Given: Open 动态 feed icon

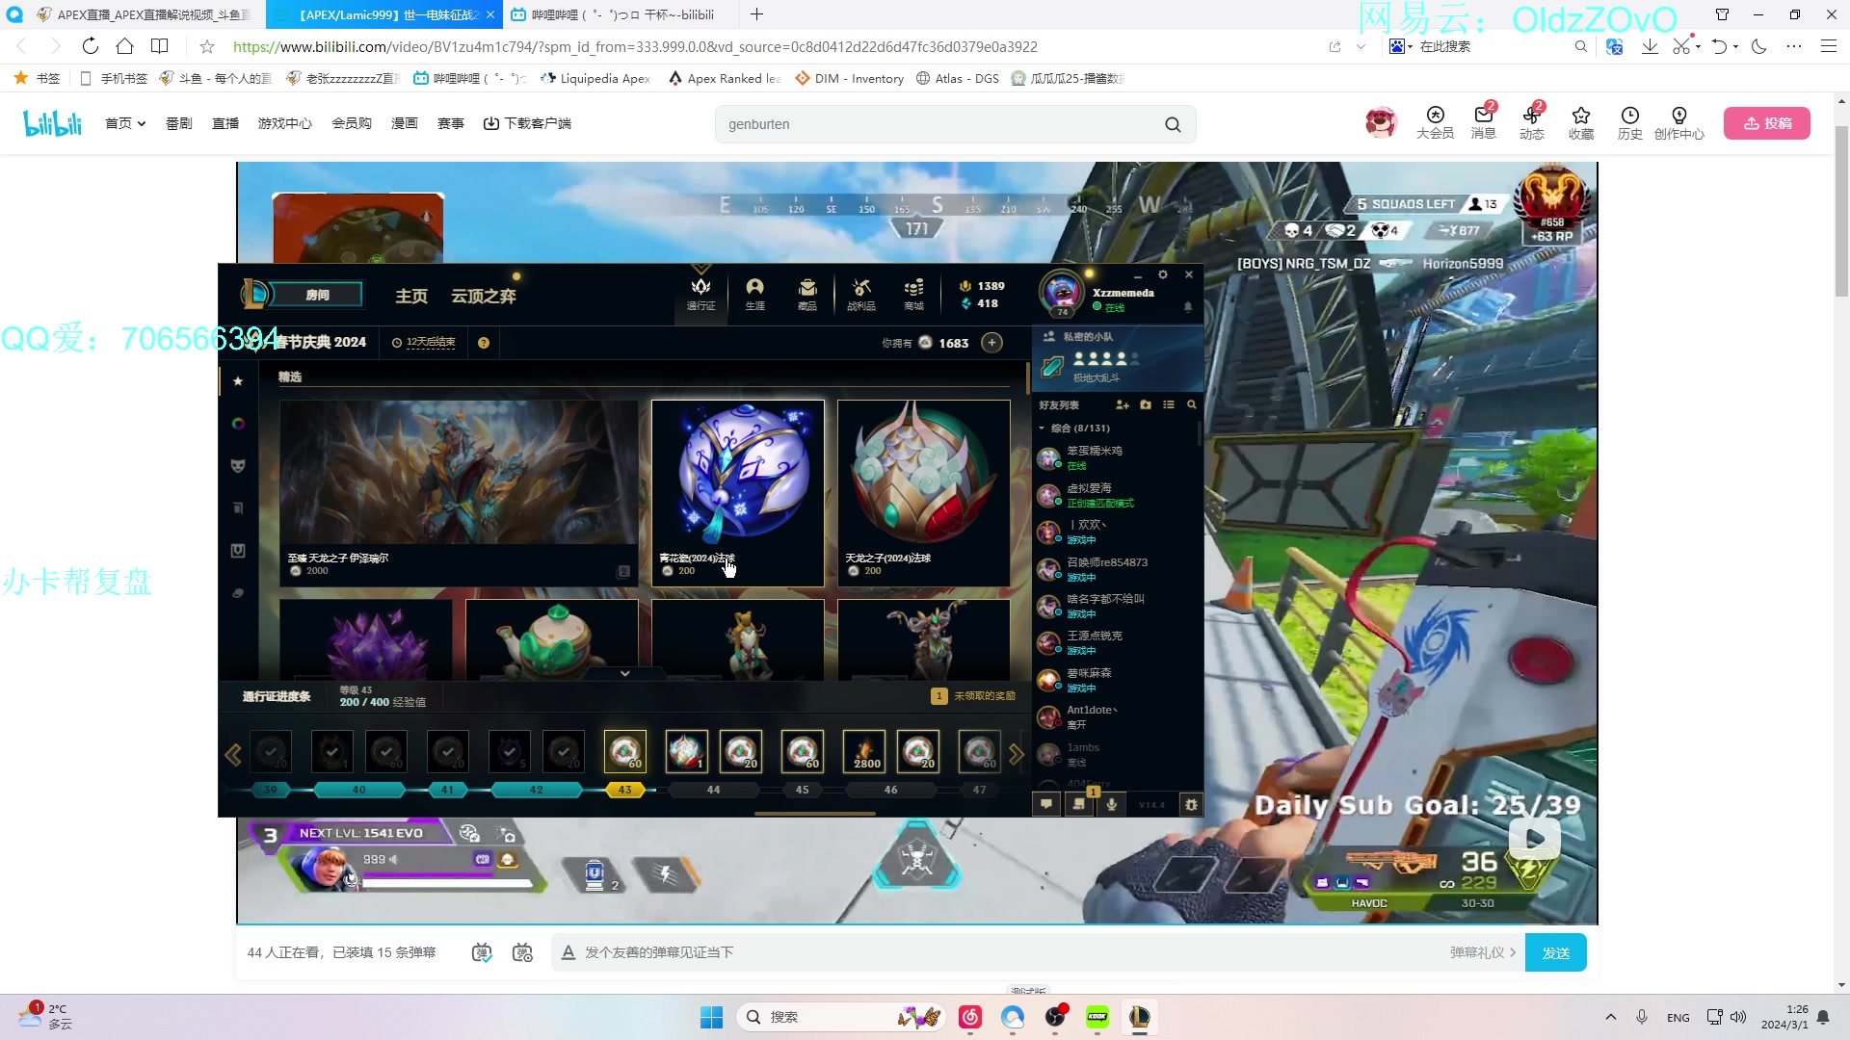Looking at the screenshot, I should (1532, 122).
